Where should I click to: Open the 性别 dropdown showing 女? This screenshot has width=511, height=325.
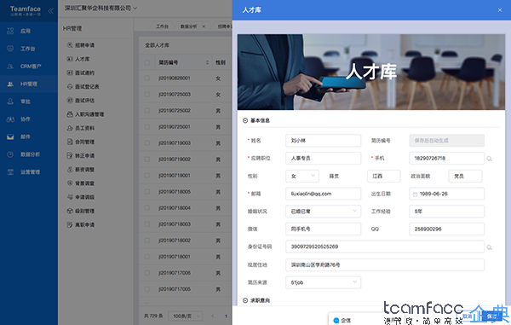(302, 176)
